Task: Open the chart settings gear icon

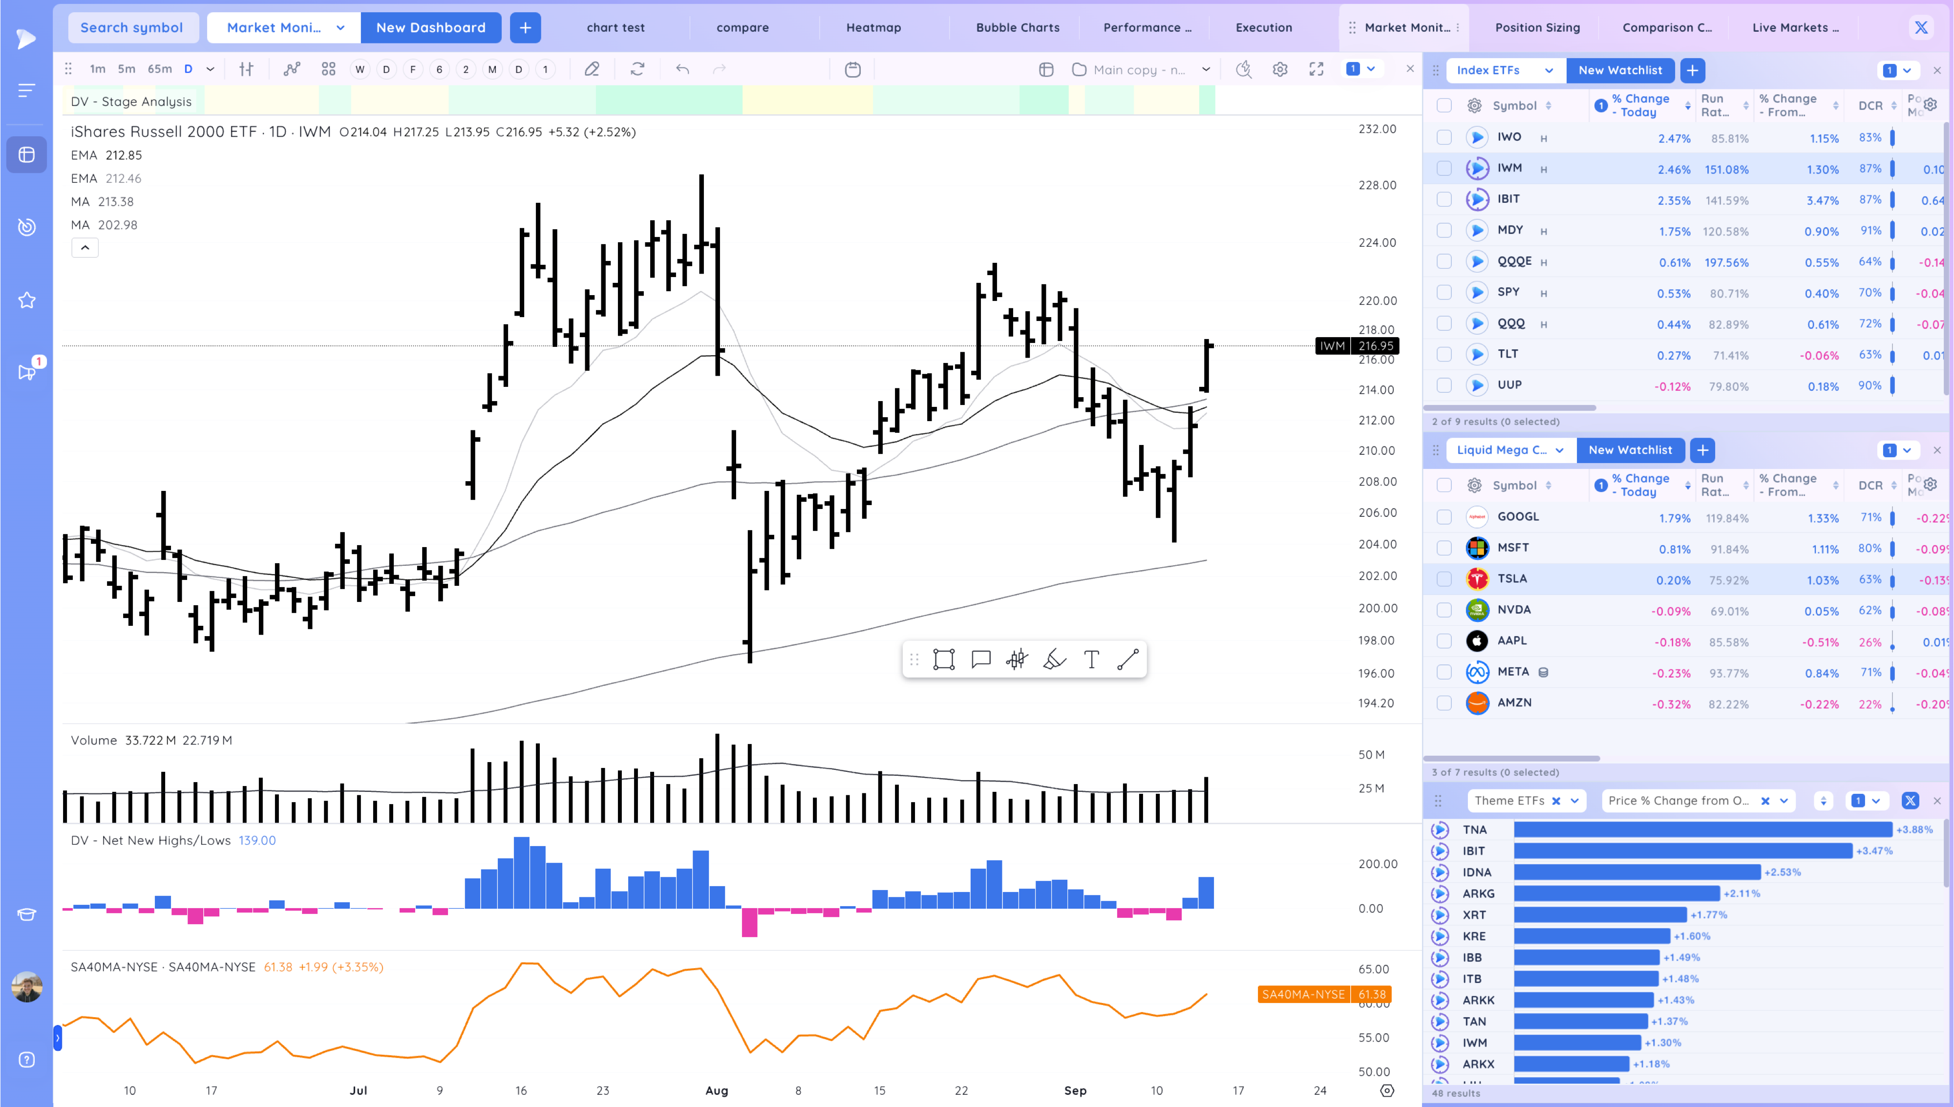Action: click(1280, 69)
